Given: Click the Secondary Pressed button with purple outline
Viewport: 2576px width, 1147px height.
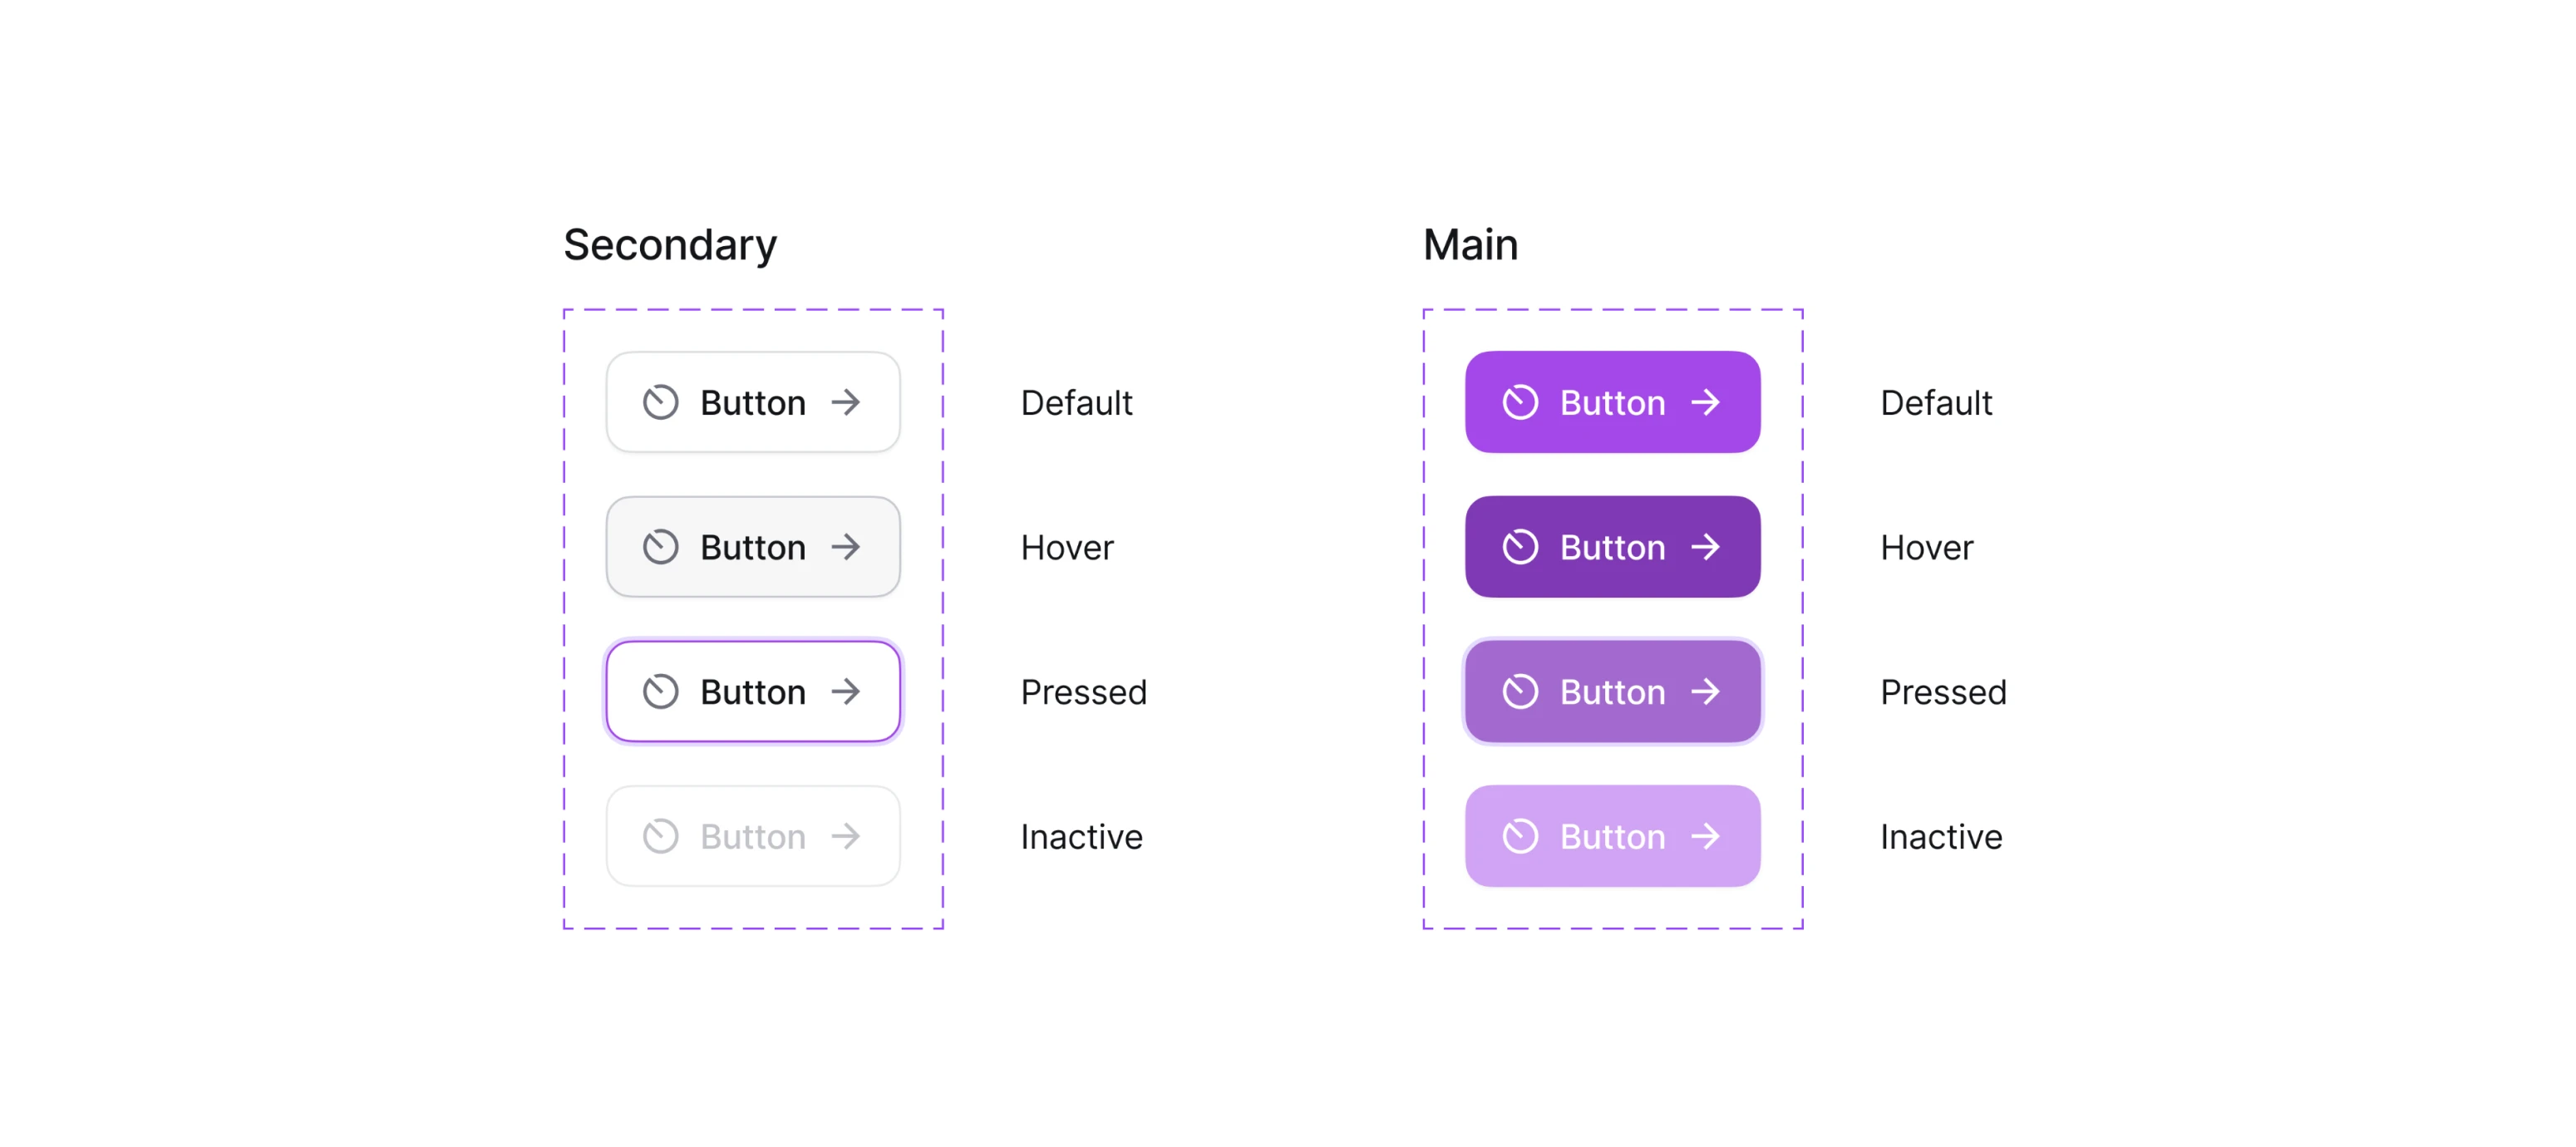Looking at the screenshot, I should click(752, 691).
